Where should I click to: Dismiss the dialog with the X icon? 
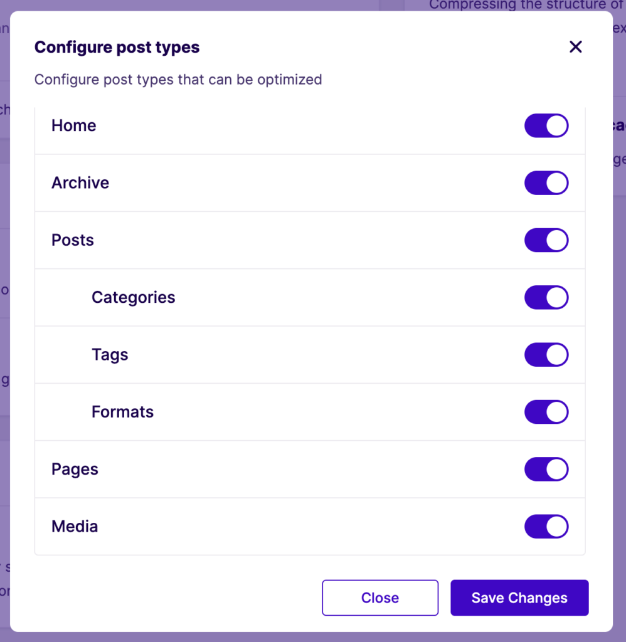(x=575, y=46)
